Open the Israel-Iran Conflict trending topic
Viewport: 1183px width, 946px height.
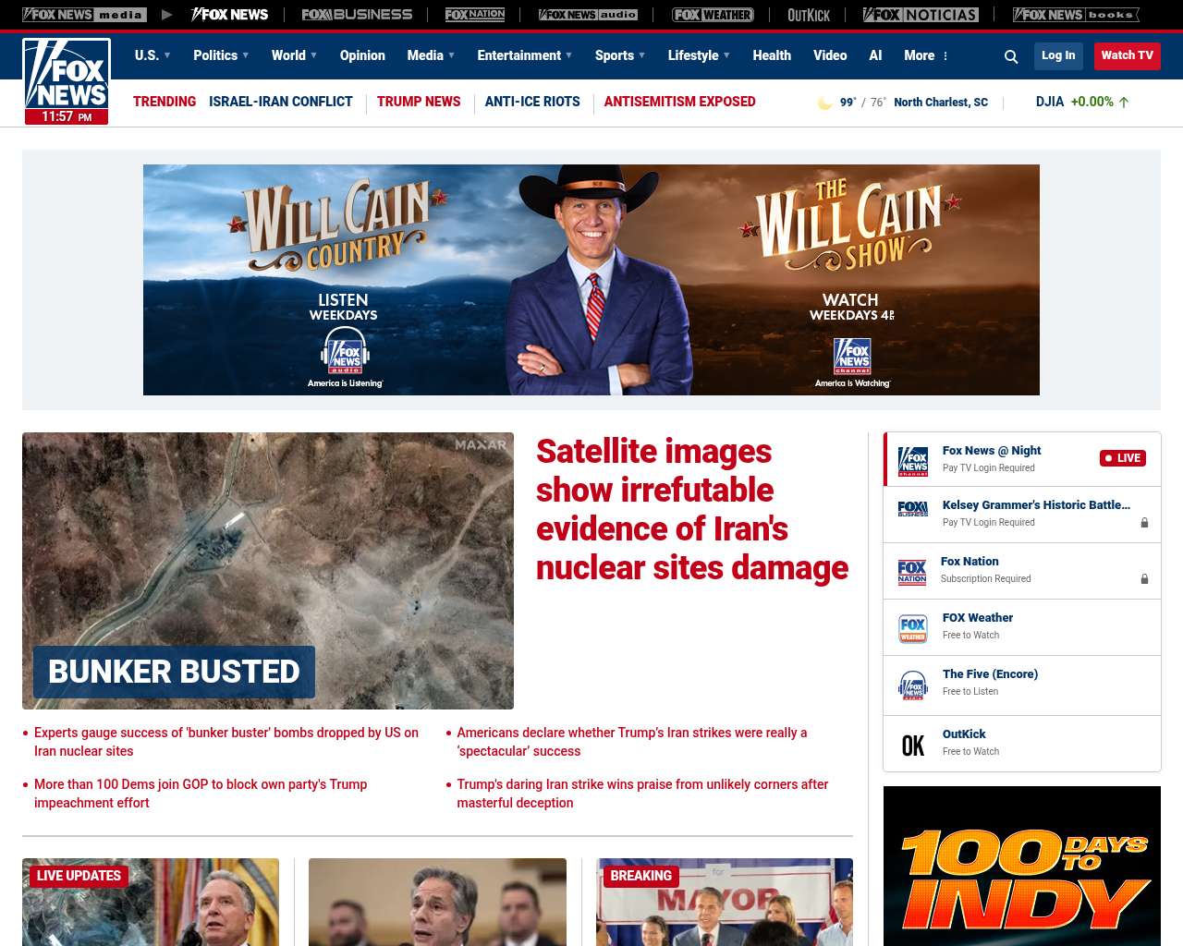[281, 102]
